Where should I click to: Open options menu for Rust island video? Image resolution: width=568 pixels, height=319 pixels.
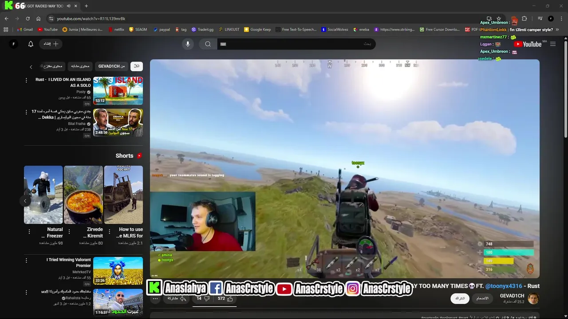coord(26,80)
